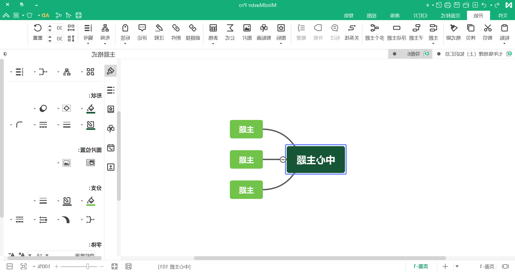Screen dimensions: 515x272
Task: Click zoom out minus button
Action: point(101,266)
